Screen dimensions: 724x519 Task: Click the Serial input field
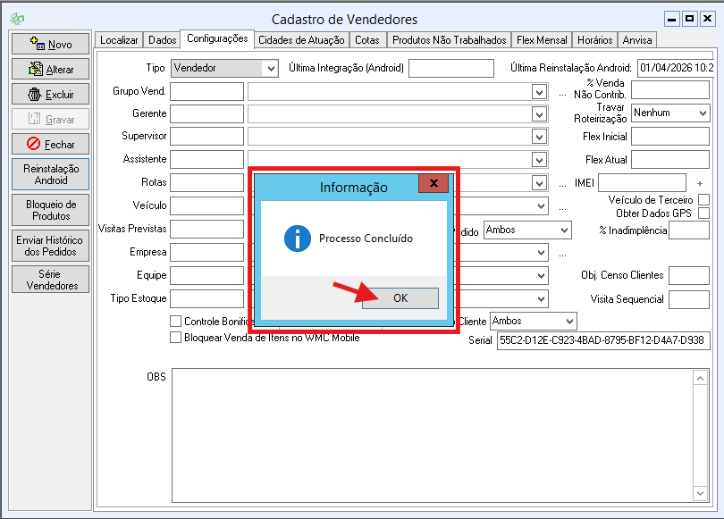tap(602, 340)
